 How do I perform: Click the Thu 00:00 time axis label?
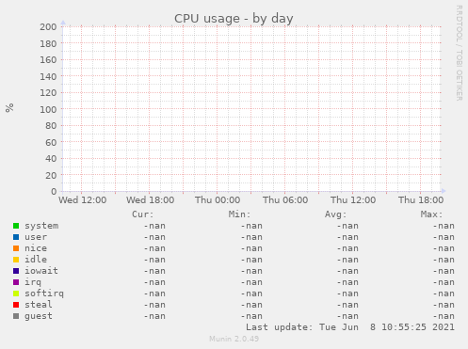(218, 200)
